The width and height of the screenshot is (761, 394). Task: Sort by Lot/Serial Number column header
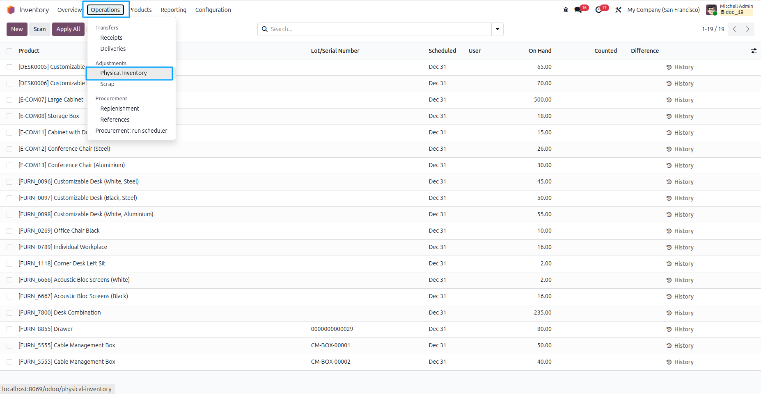(335, 51)
